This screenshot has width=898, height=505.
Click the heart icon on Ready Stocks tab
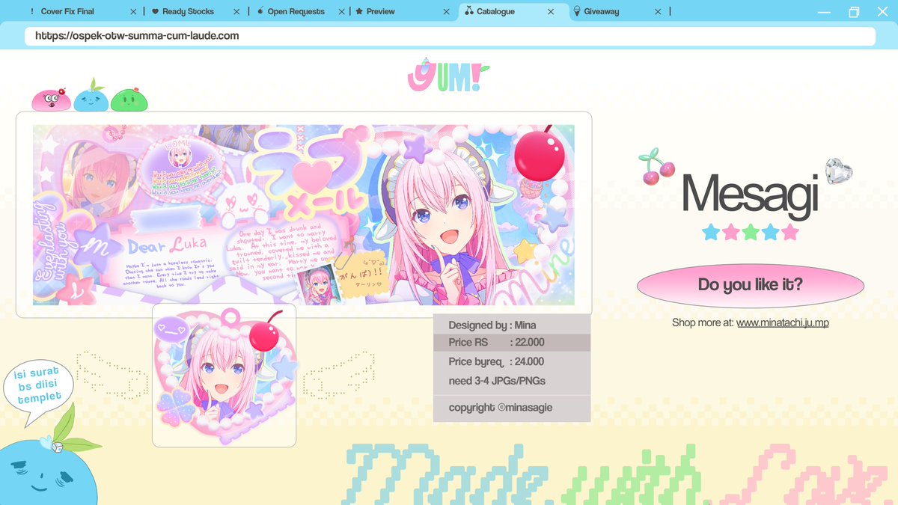[155, 12]
